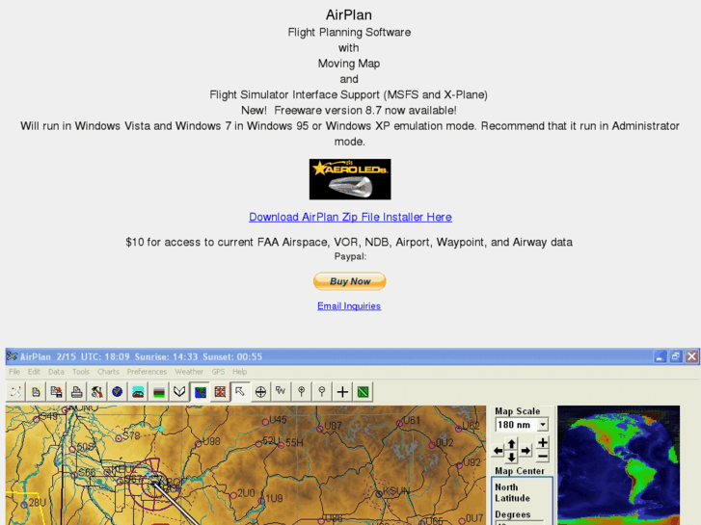Click the AeroLEDs banner advertisement
The height and width of the screenshot is (525, 701).
[x=350, y=179]
